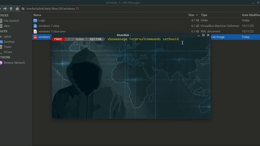Open tplink home in sidebar
This screenshot has width=260, height=146.
pyautogui.click(x=7, y=36)
